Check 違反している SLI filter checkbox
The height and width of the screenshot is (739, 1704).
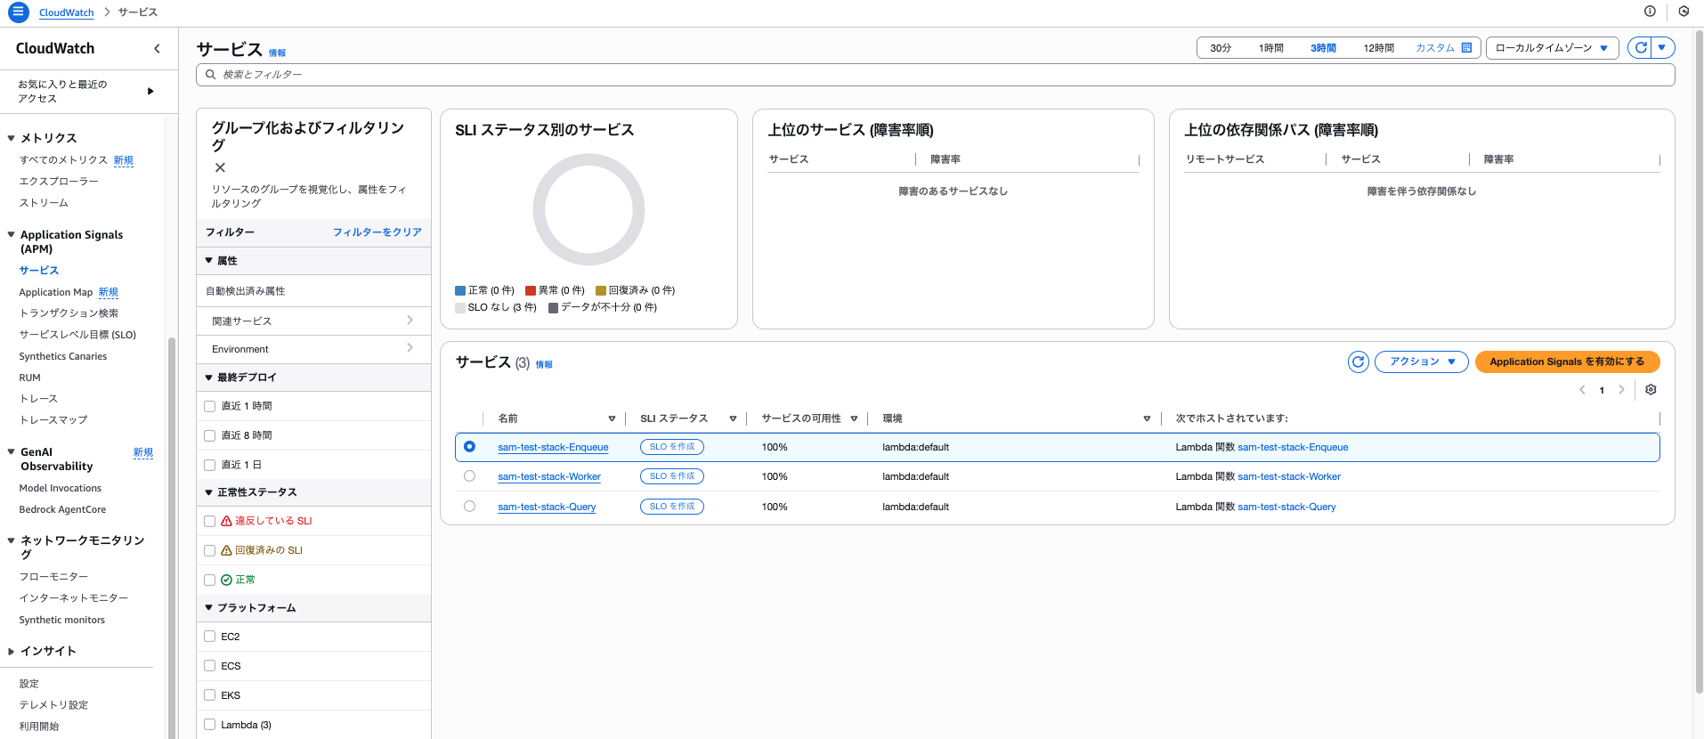coord(210,521)
